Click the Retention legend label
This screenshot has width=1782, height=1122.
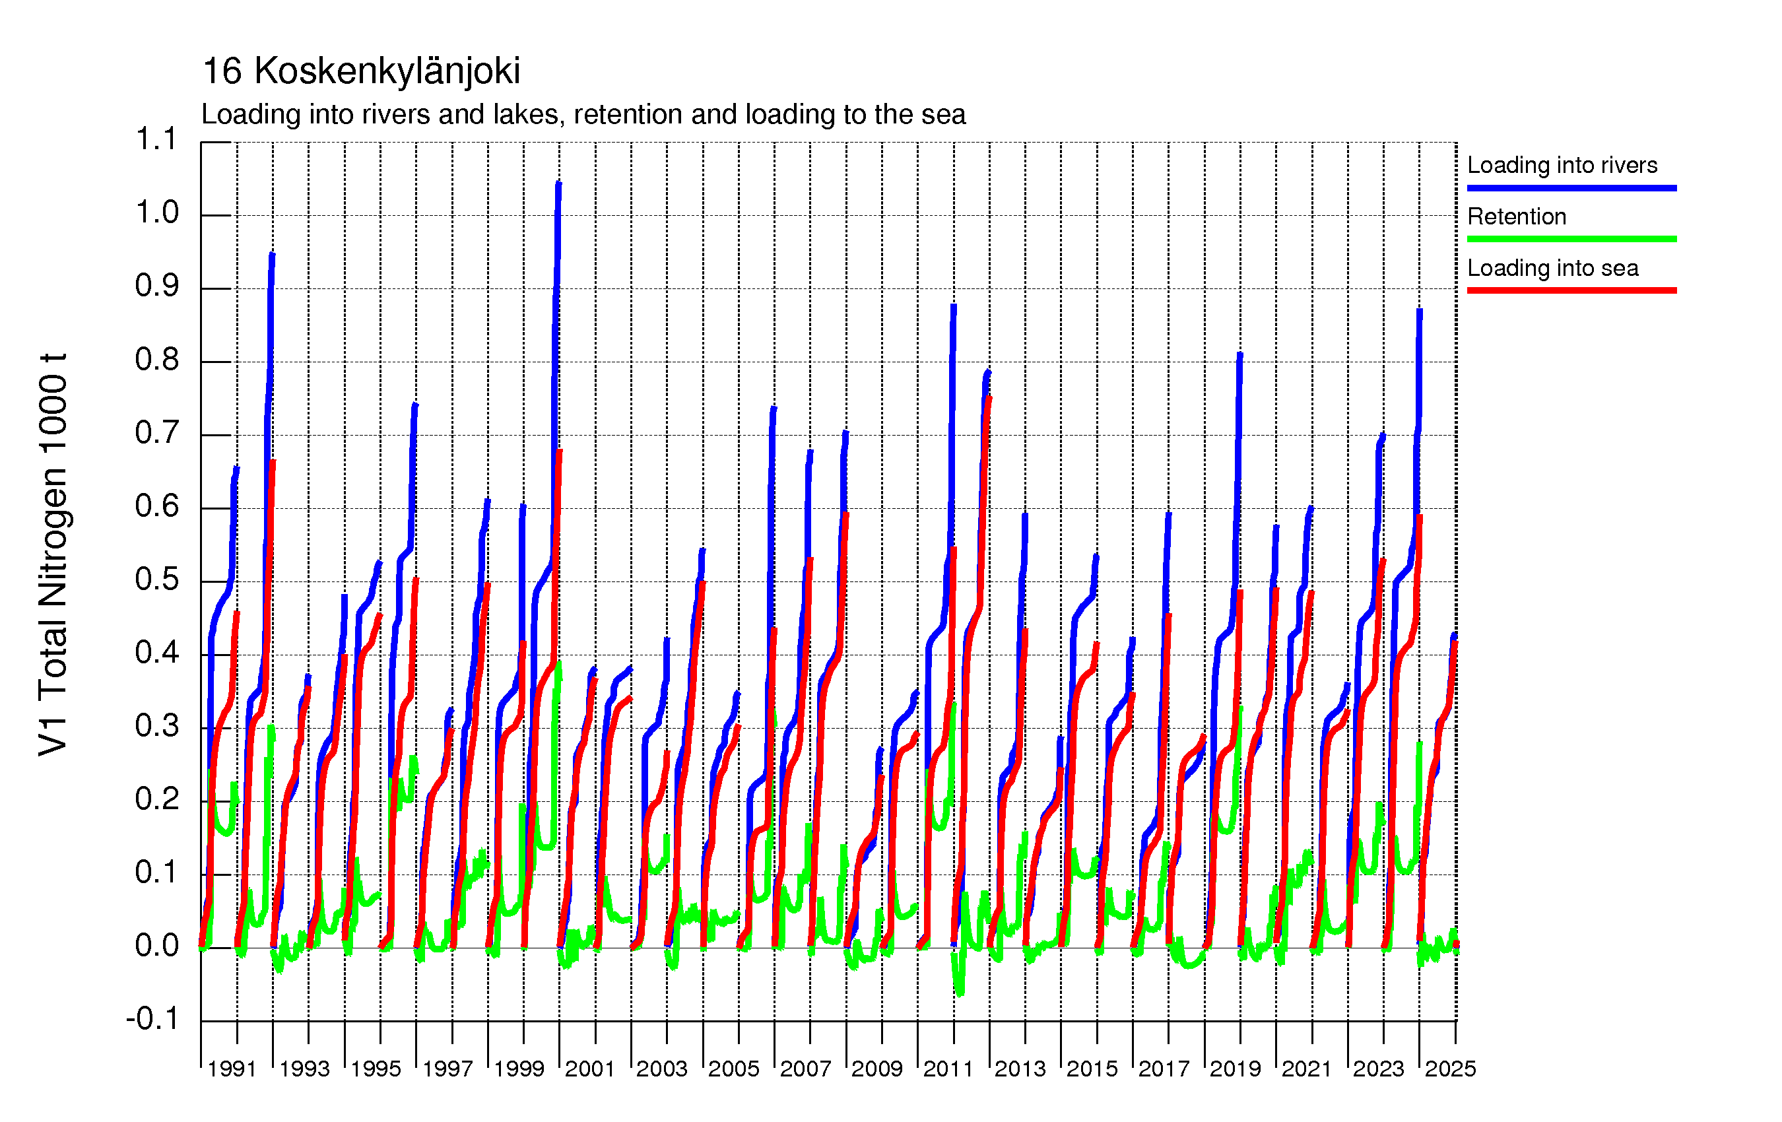(x=1516, y=216)
